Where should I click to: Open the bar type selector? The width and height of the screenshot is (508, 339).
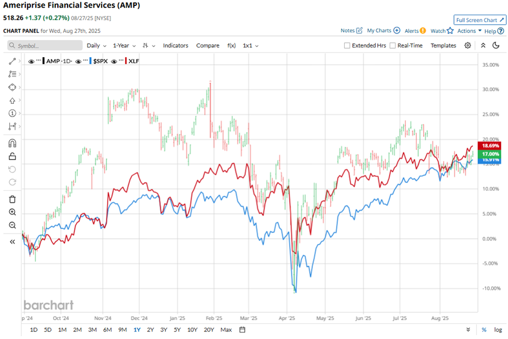click(x=149, y=46)
